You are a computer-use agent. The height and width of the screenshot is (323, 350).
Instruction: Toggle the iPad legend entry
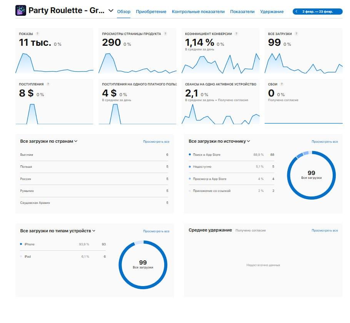click(x=30, y=256)
